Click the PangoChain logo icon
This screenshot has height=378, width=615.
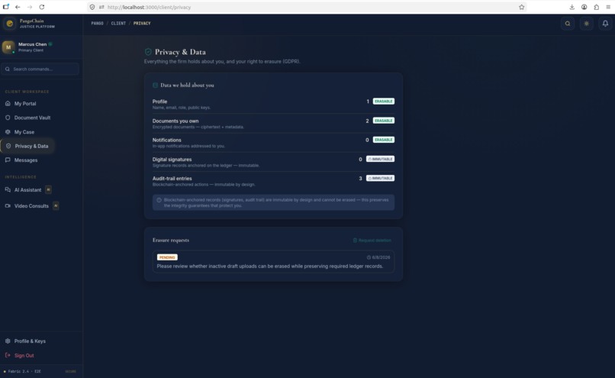pos(10,24)
